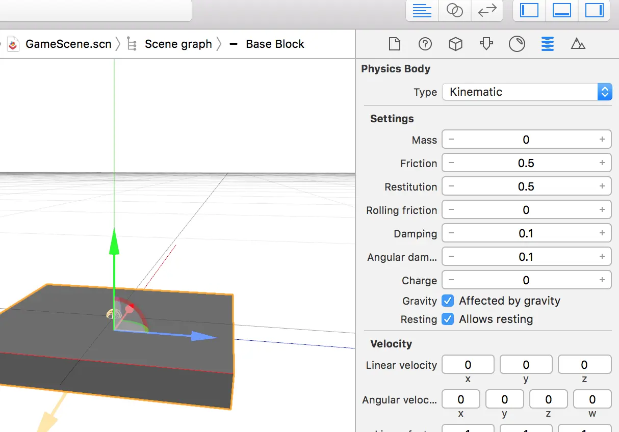Click the Angular velocity x field
This screenshot has height=432, width=619.
461,399
